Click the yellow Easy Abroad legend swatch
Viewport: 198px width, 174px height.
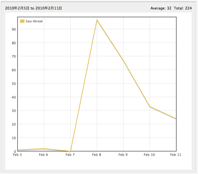pos(22,21)
